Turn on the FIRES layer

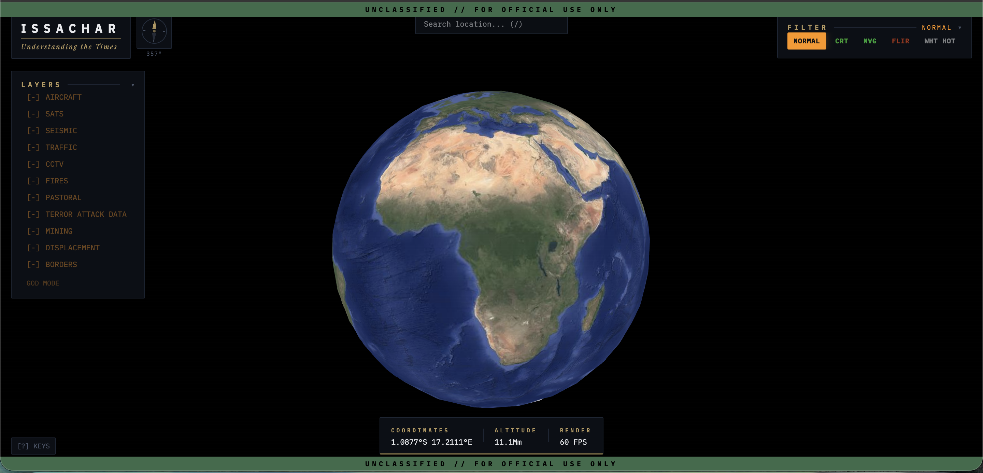pos(48,181)
